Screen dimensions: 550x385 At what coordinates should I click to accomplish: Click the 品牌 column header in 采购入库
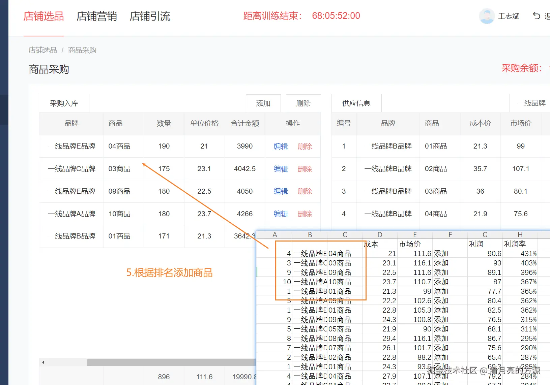(x=71, y=123)
